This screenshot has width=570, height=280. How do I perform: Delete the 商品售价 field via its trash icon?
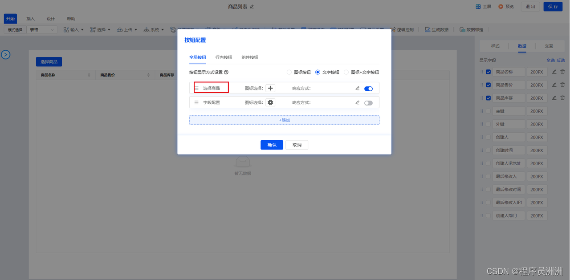pos(562,85)
